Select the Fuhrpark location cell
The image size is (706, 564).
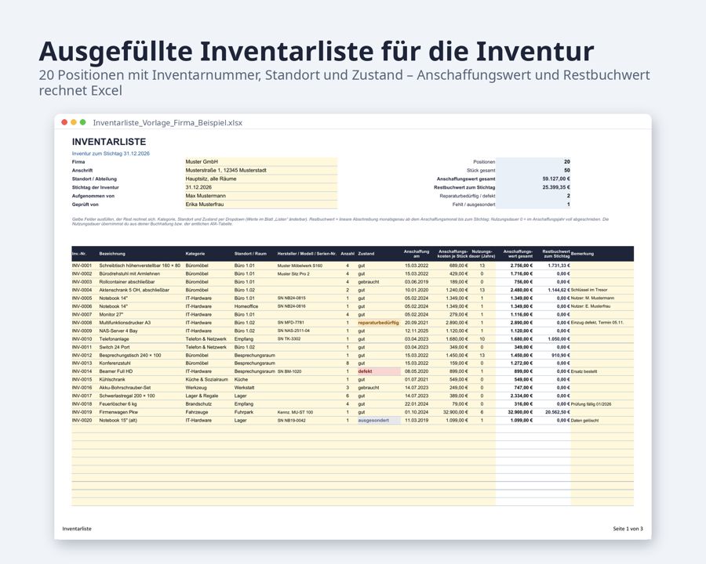coord(244,412)
